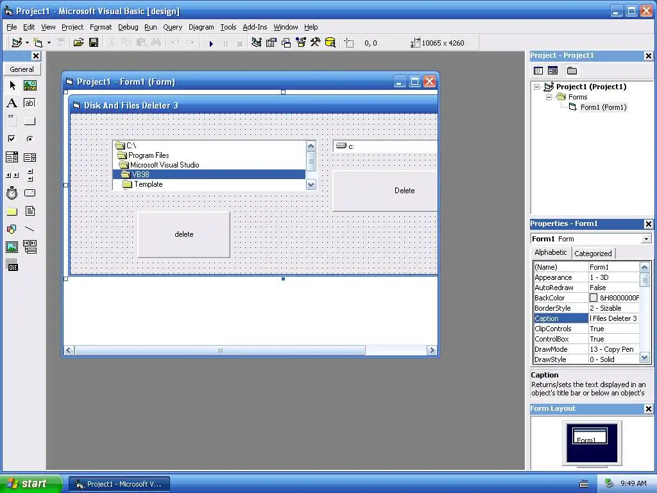Screen dimensions: 657x493
Task: Select the TextBox control tool
Action: click(30, 103)
